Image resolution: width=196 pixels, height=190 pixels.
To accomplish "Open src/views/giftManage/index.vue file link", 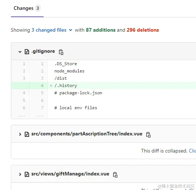I will pyautogui.click(x=70, y=174).
